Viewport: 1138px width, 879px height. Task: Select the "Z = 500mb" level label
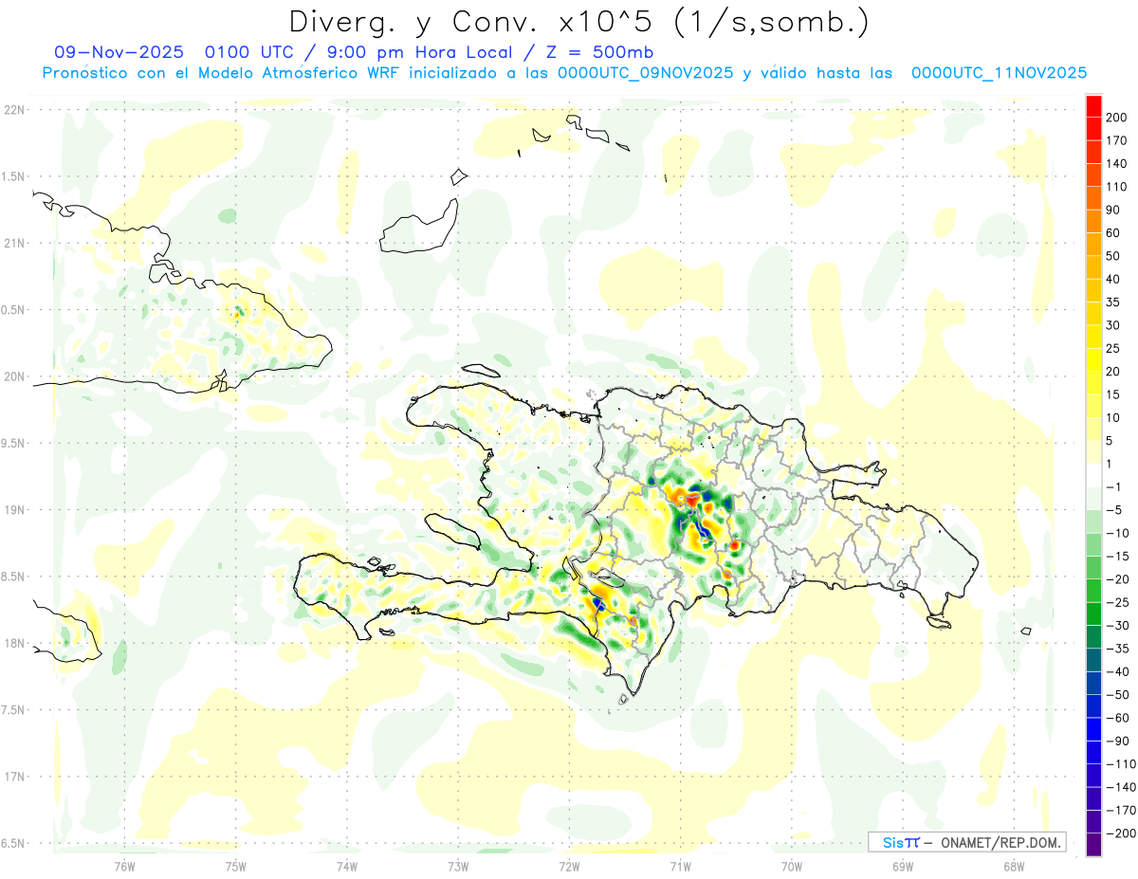pos(598,52)
